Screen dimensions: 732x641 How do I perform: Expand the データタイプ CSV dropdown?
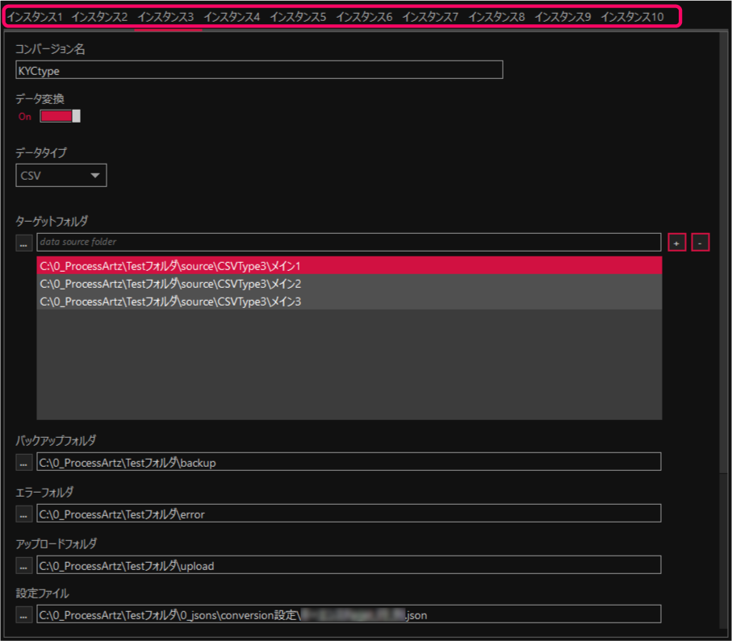(x=61, y=175)
